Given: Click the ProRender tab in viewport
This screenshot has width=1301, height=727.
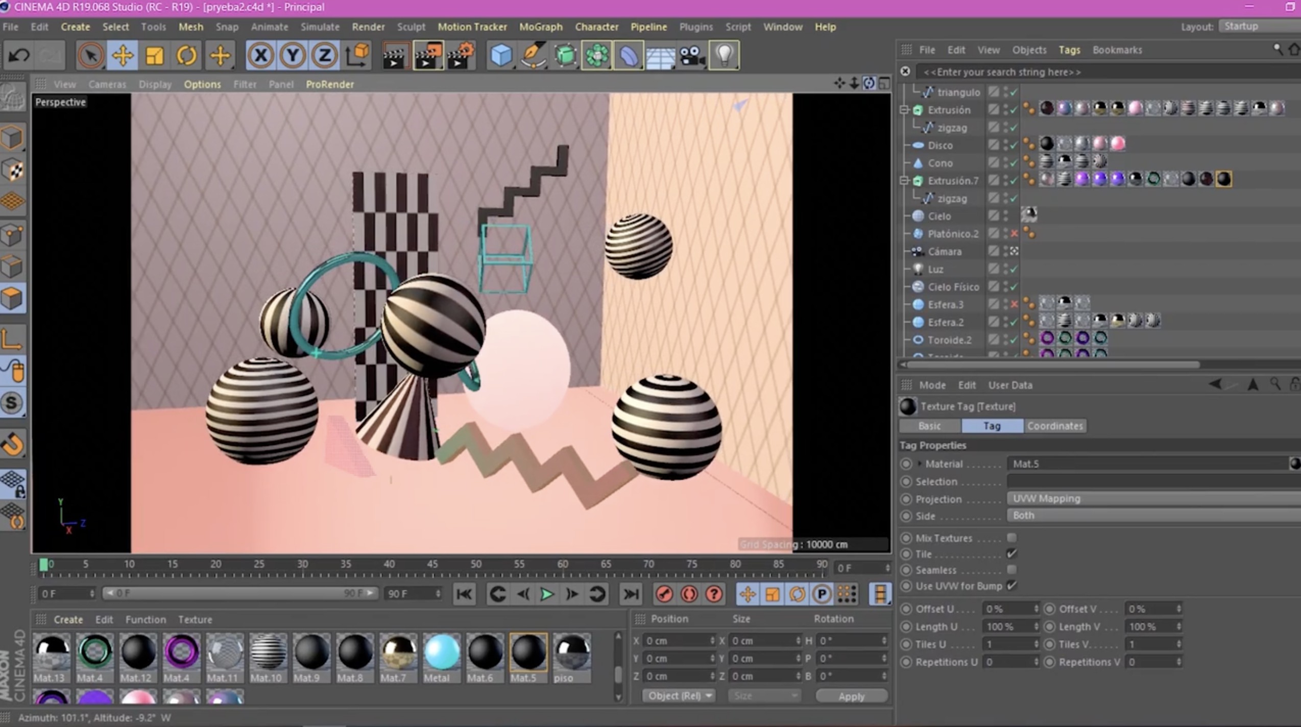Looking at the screenshot, I should click(329, 84).
